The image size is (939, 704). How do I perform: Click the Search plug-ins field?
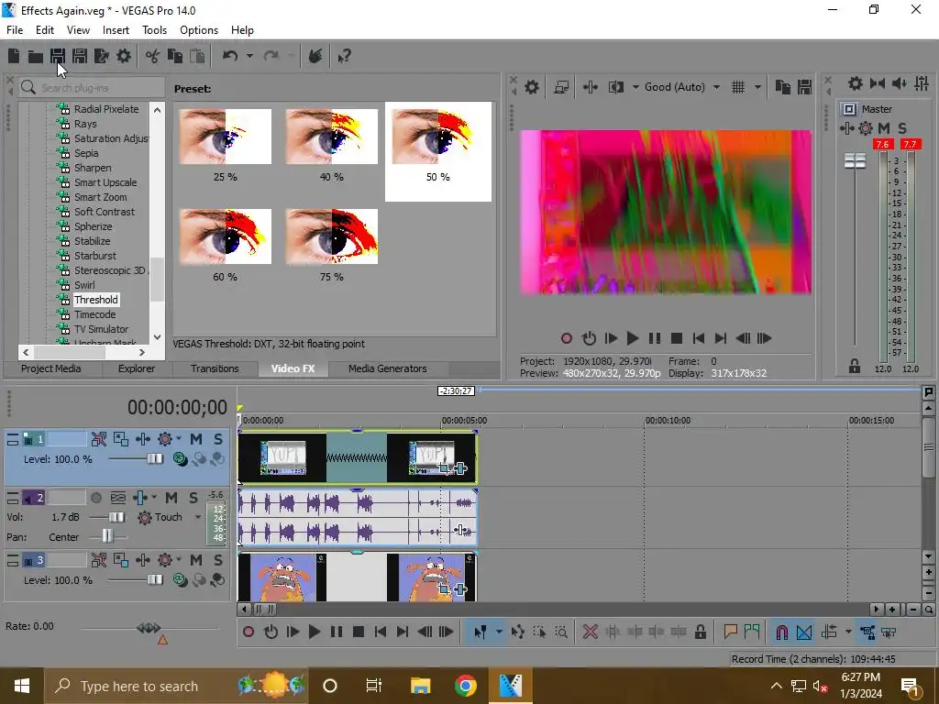tap(92, 88)
